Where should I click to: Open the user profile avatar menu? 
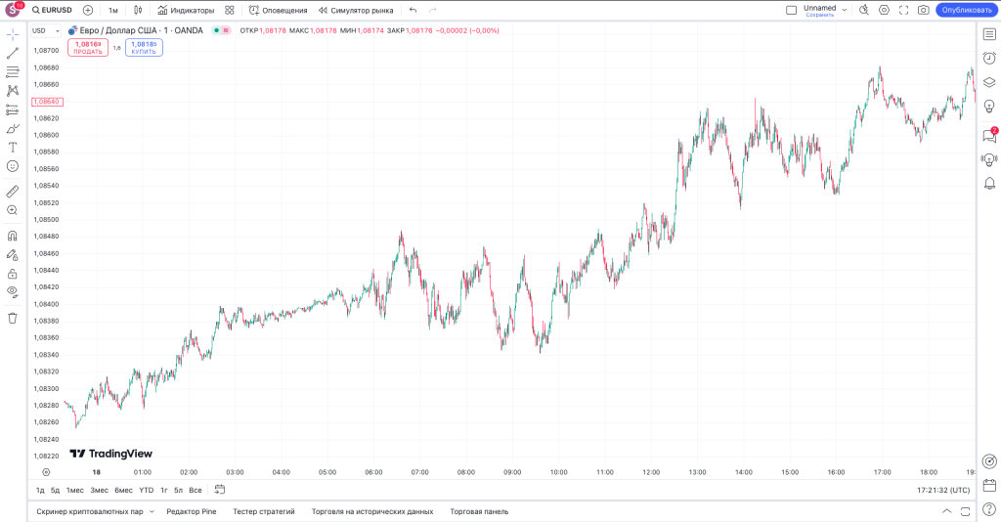(x=13, y=10)
